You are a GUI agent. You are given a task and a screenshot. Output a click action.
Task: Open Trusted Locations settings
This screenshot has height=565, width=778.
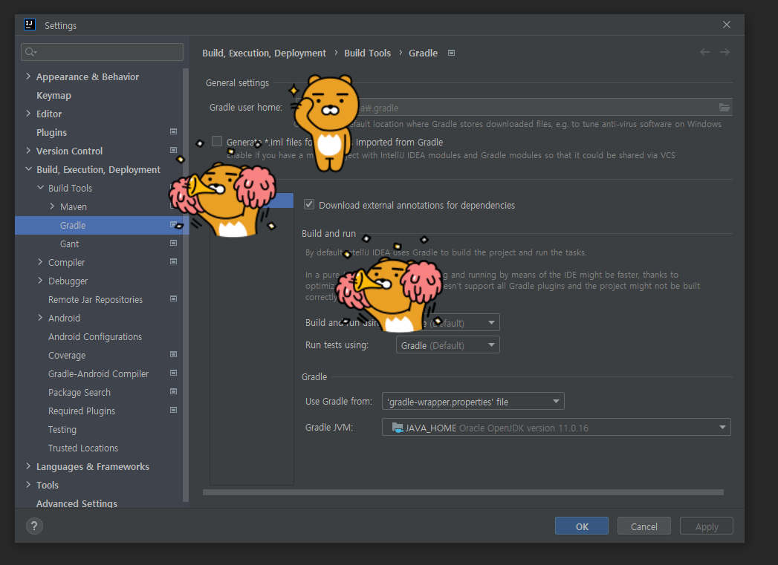coord(83,448)
